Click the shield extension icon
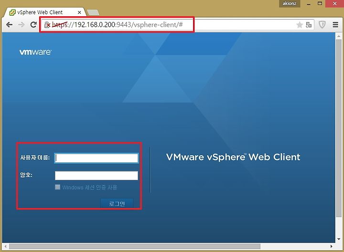344x252 pixels. pyautogui.click(x=322, y=24)
